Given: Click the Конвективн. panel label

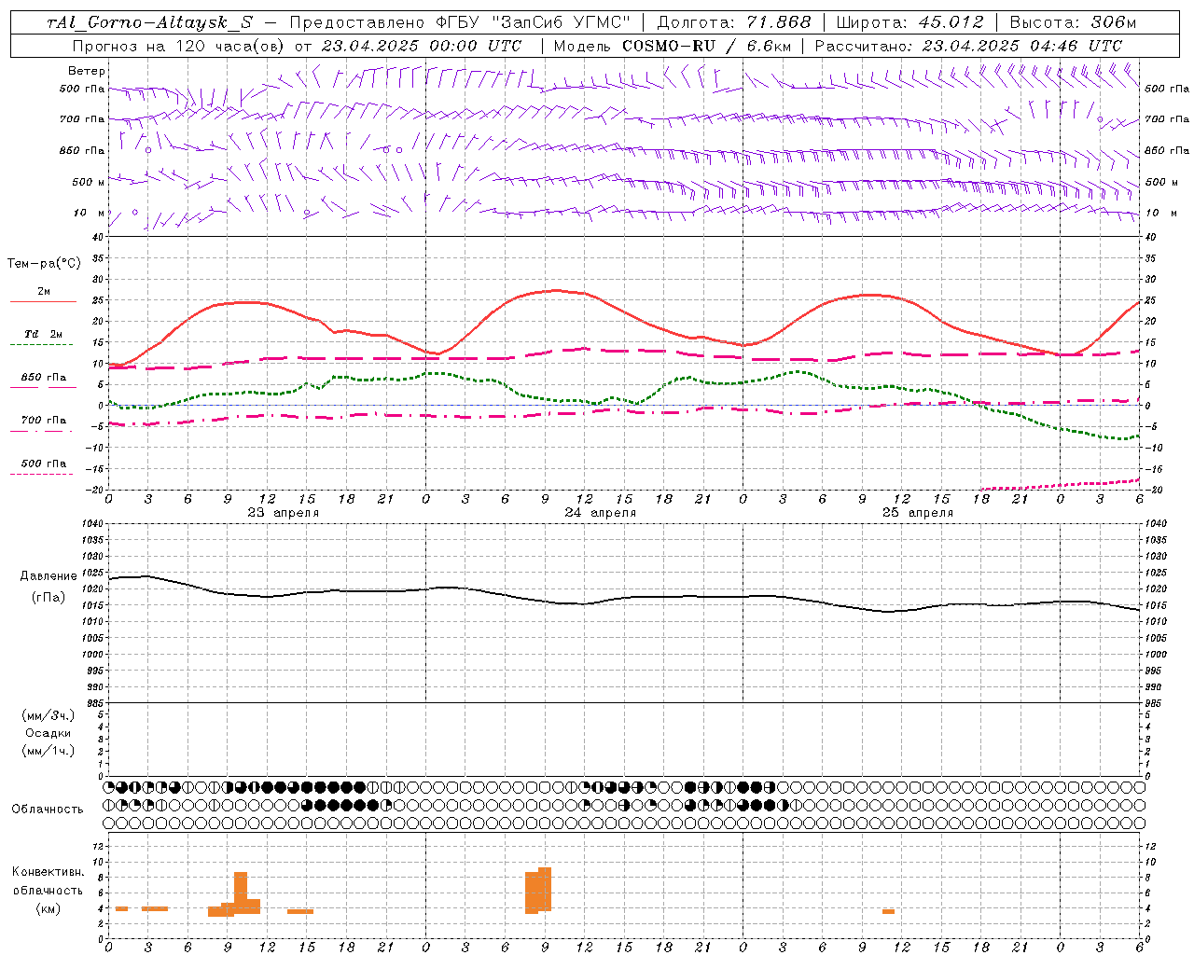Looking at the screenshot, I should tap(49, 872).
